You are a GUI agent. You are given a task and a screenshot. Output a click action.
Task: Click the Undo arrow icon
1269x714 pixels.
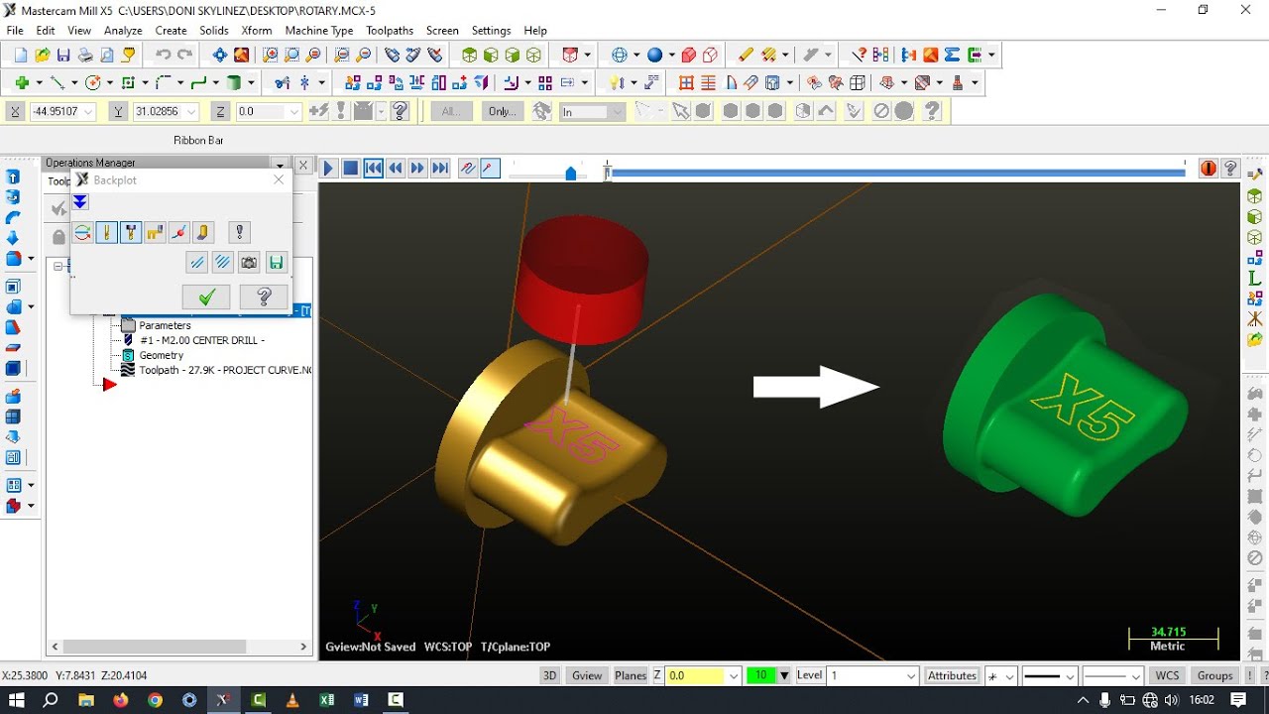click(x=163, y=56)
